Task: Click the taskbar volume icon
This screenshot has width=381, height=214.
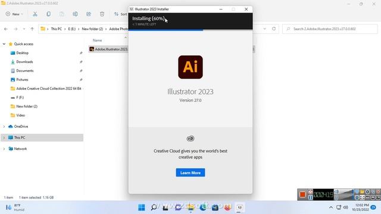Action: coord(345,207)
